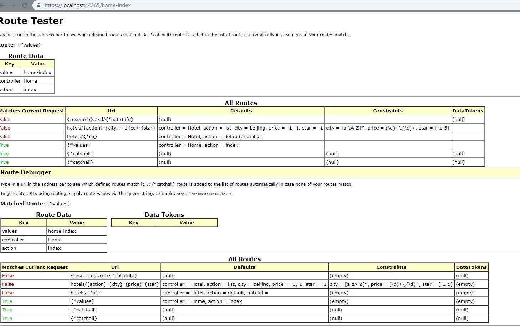Click "home-index" in Route Tester's Route Data
Viewport: 520px width, 331px height.
tap(37, 72)
